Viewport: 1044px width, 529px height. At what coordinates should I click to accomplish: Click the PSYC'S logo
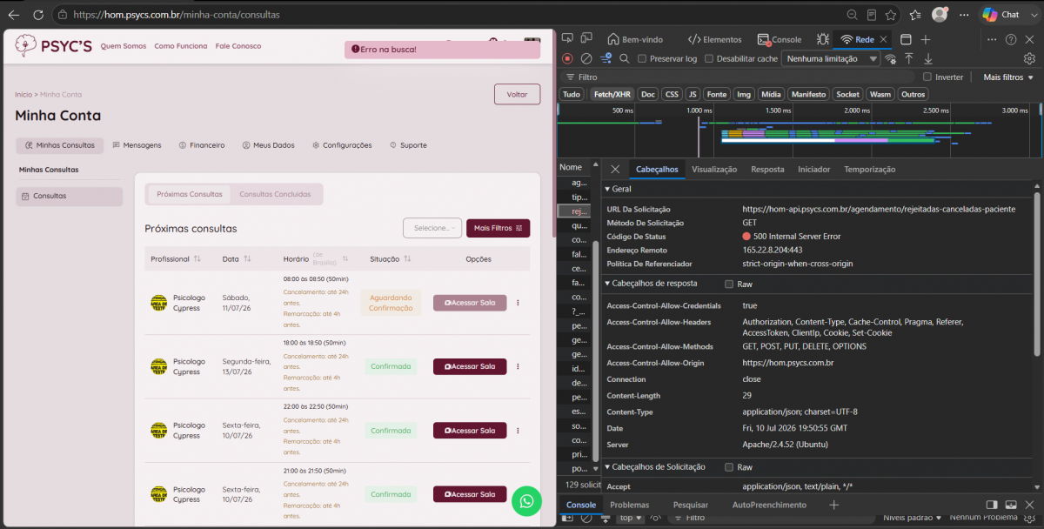(53, 46)
